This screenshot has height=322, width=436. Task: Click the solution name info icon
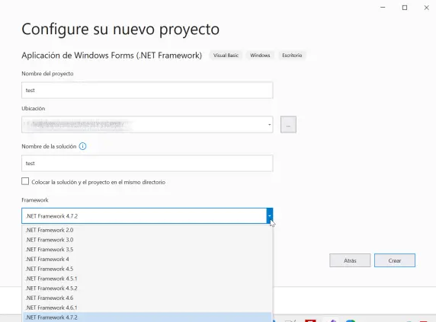click(x=82, y=146)
